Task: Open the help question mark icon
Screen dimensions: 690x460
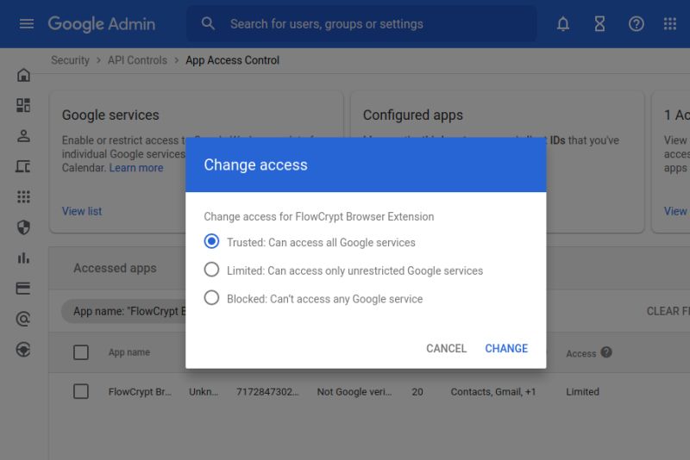Action: click(x=636, y=24)
